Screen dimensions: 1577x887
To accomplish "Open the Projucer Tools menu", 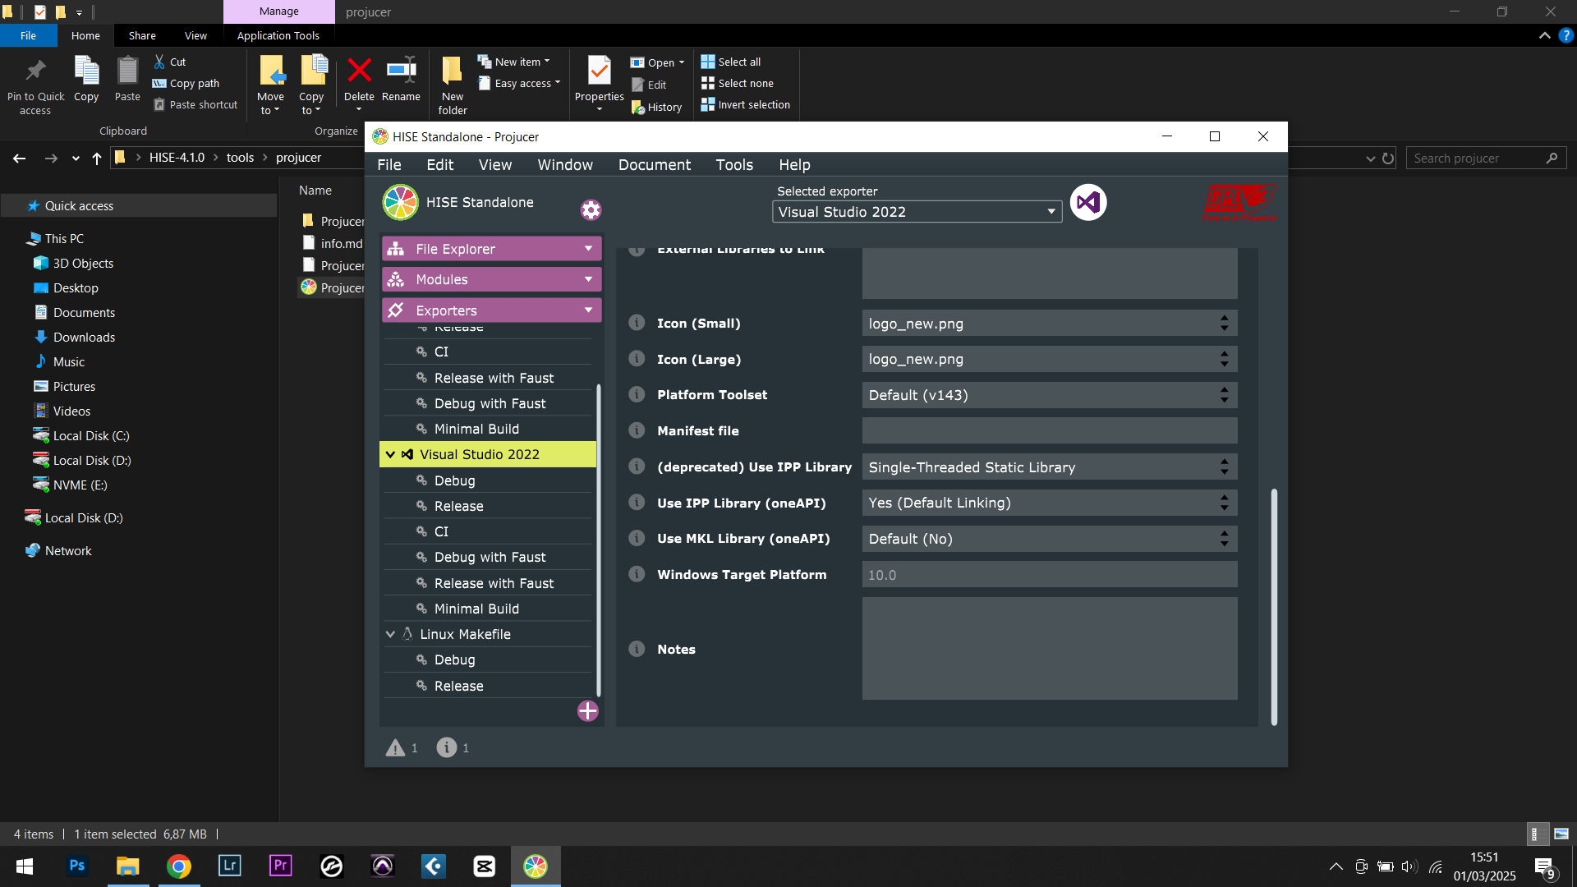I will [734, 164].
